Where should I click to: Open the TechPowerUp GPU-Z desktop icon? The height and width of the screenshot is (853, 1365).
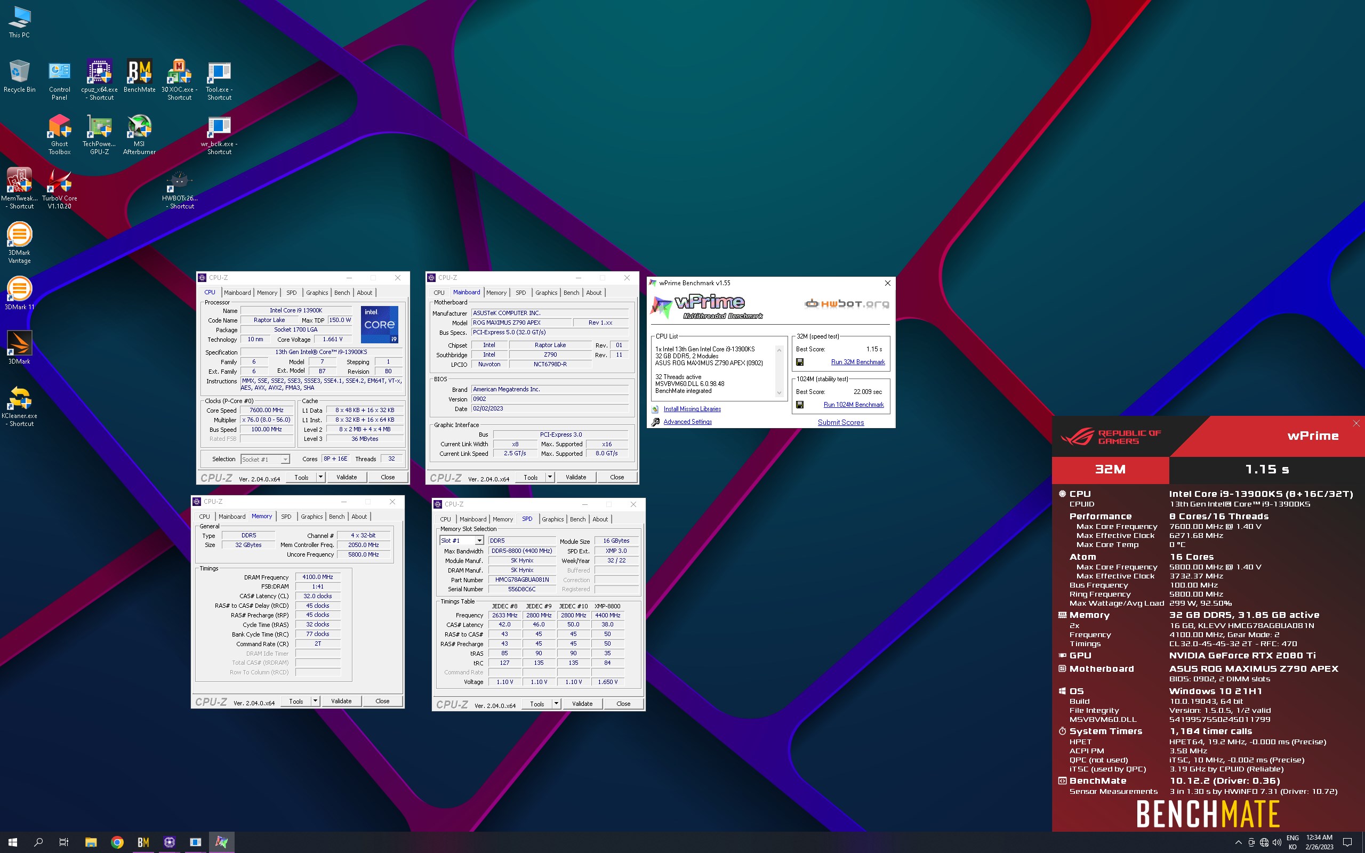[x=99, y=134]
